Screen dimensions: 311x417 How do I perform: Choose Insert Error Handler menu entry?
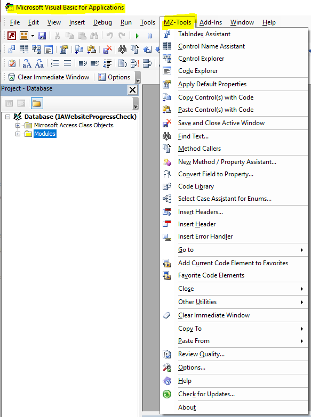[234, 236]
